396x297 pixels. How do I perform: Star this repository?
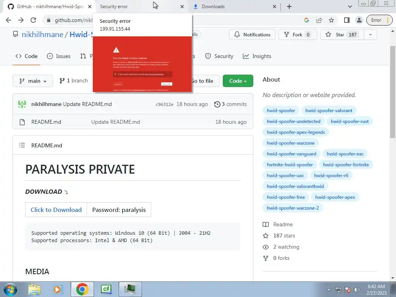click(x=342, y=34)
